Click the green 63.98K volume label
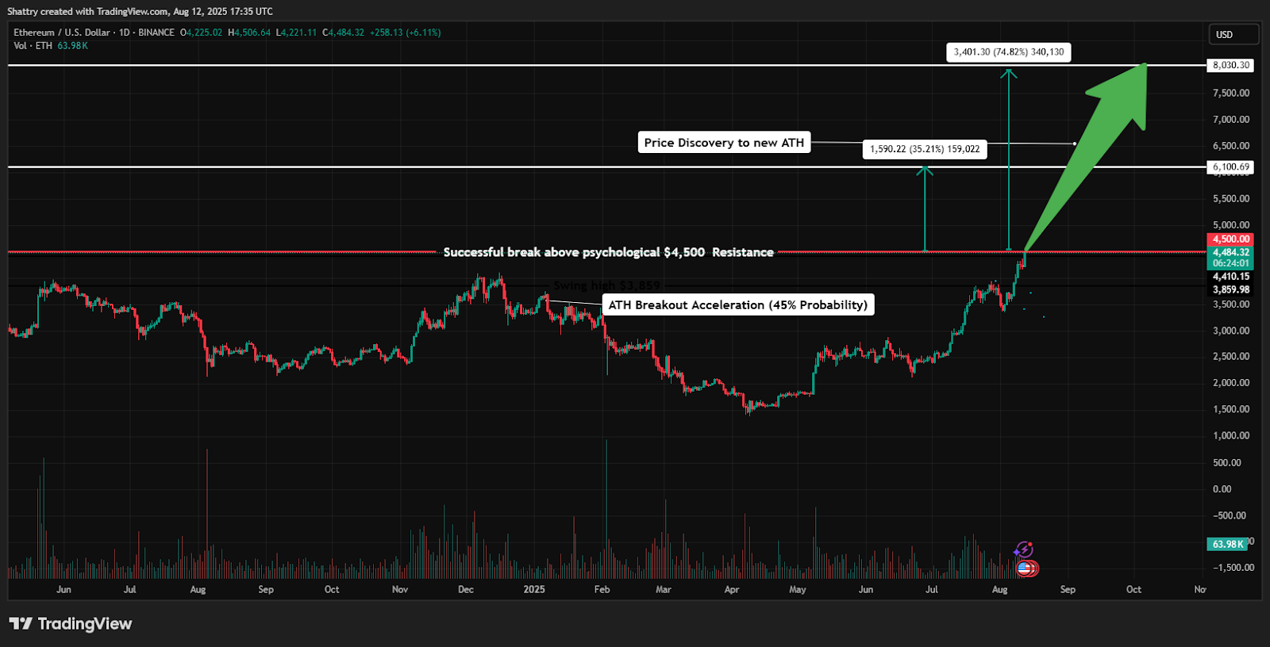Screen dimensions: 1270x647 pyautogui.click(x=1227, y=544)
